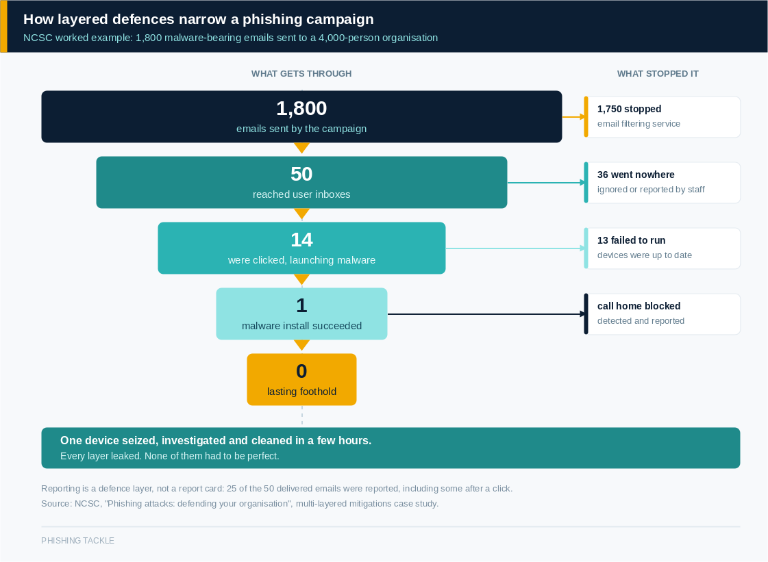Click the "PHISHING TACKLE" footer label

(77, 541)
